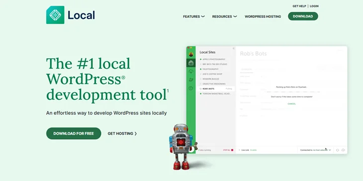Viewport: 363px width, 181px height.
Task: Click the pull from host icon
Action: (338, 150)
